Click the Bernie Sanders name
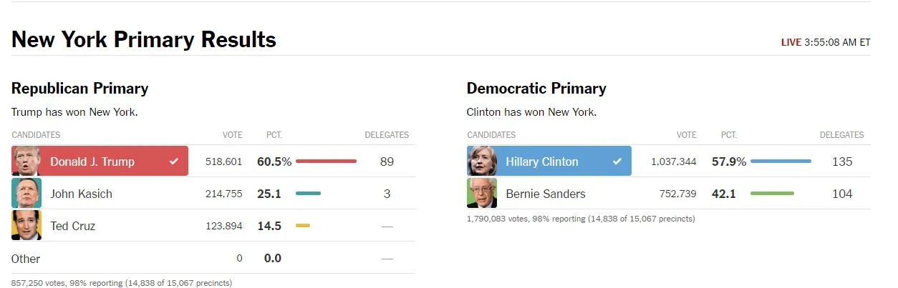The width and height of the screenshot is (898, 288). tap(545, 194)
